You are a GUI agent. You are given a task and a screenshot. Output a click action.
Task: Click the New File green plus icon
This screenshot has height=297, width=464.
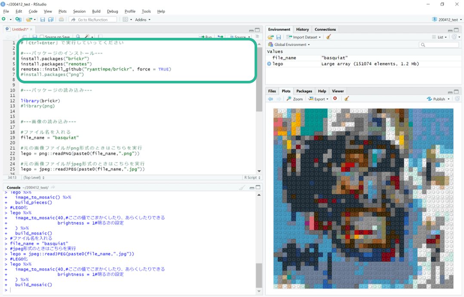4,19
